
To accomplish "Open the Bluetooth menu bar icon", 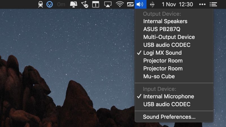I will pos(152,5).
